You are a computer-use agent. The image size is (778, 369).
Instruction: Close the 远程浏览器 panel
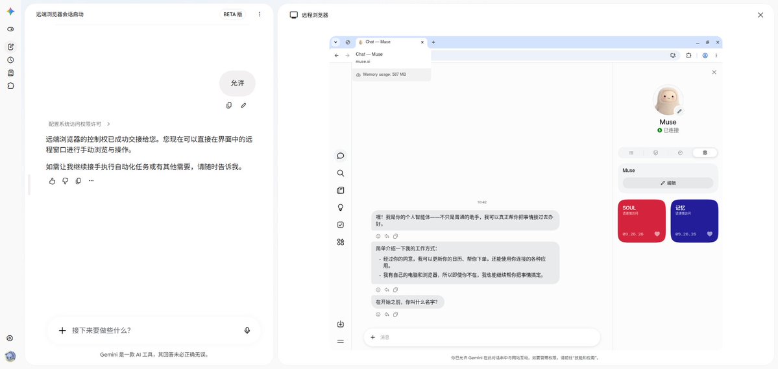[760, 15]
